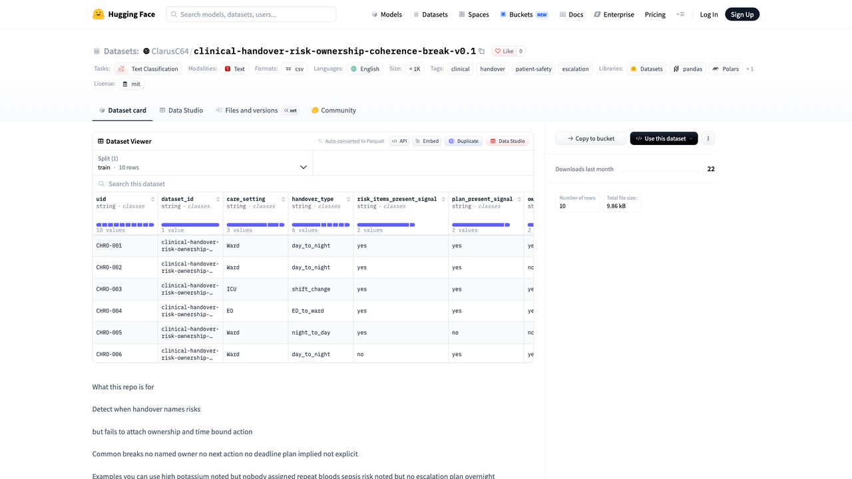Click the ClarusC64 author avatar icon
The width and height of the screenshot is (852, 479).
146,51
